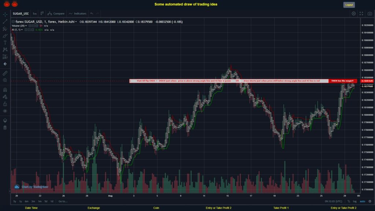Open chart settings gear in top toolbar
Screen dimensions: 375x211
[x=353, y=14]
